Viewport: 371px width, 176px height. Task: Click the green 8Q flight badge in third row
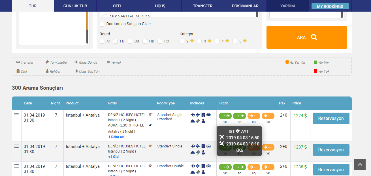239,167
